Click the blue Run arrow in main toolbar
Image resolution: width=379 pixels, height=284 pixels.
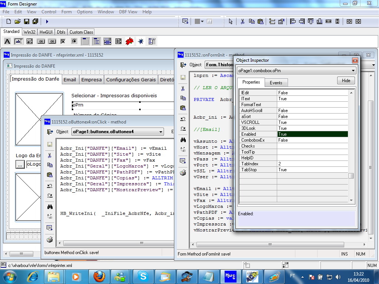47,21
